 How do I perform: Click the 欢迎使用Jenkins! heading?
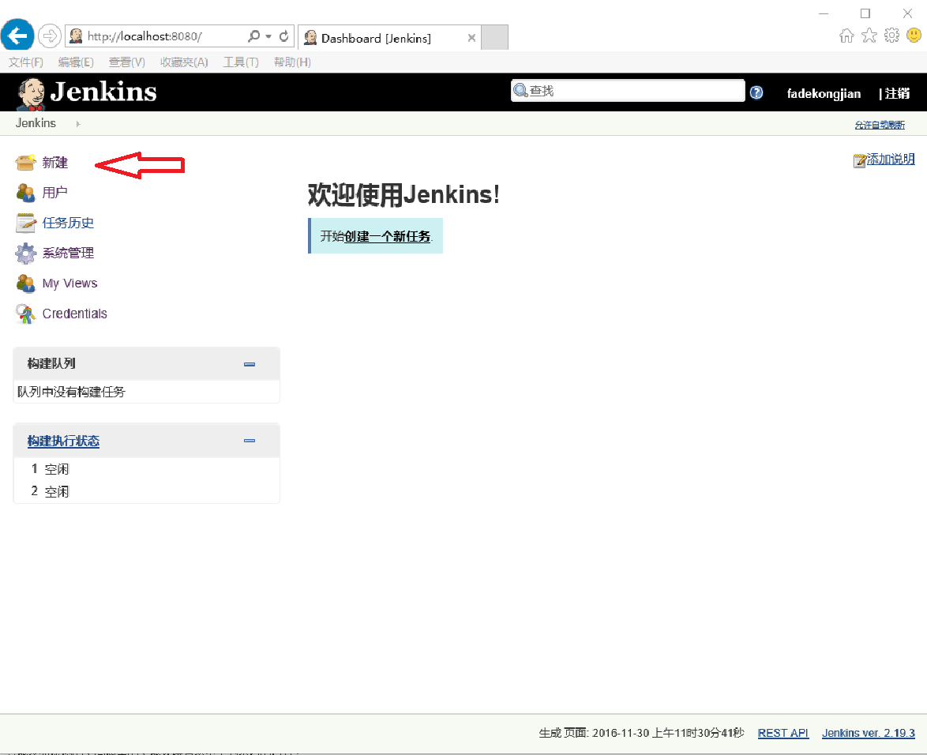click(403, 194)
